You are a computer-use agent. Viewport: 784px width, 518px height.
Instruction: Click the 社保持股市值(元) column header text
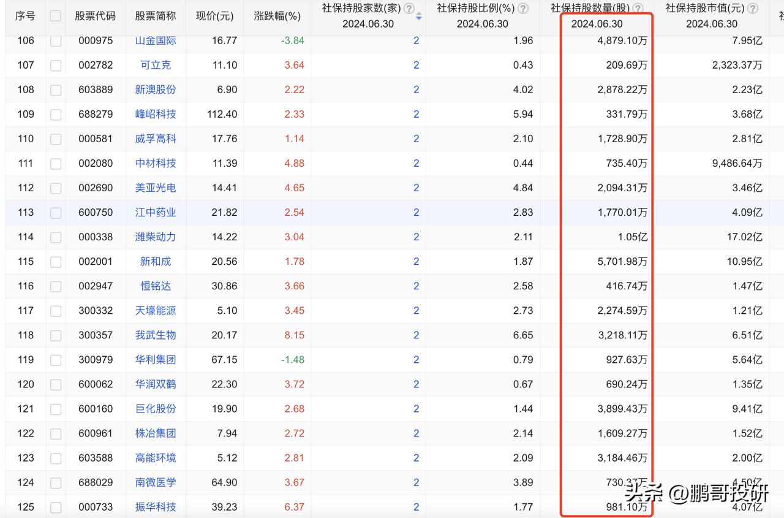click(x=705, y=9)
